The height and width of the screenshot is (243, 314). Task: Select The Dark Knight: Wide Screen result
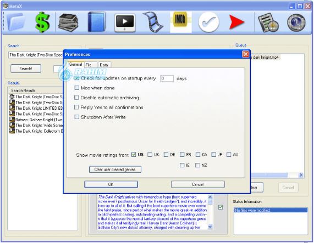[36, 125]
